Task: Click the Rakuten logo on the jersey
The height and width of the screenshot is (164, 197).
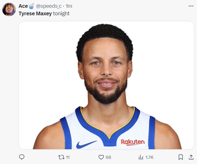Action: pos(133,142)
